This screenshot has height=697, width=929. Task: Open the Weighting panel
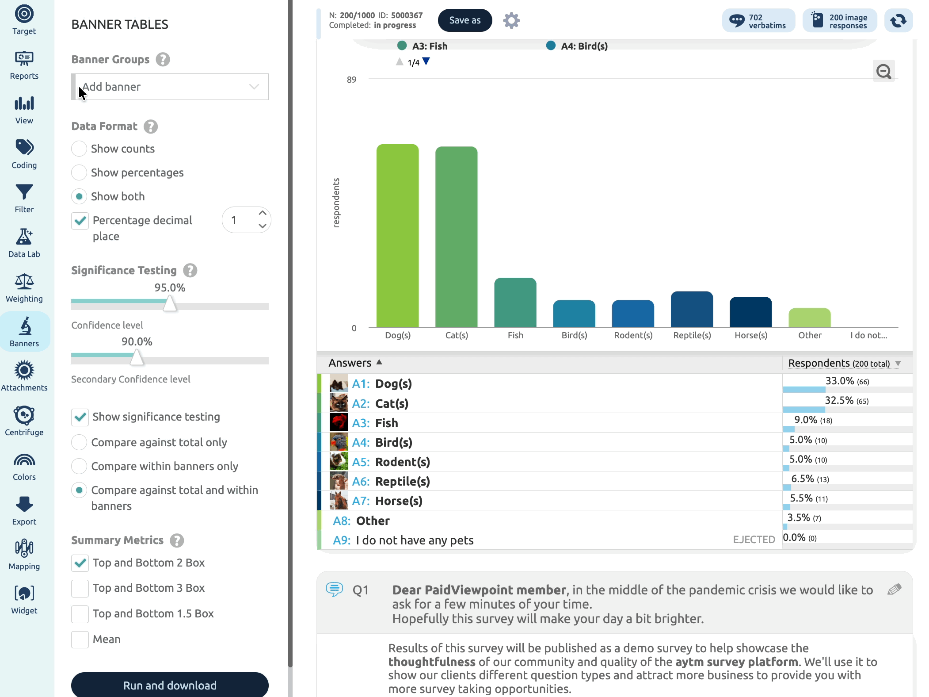coord(24,287)
